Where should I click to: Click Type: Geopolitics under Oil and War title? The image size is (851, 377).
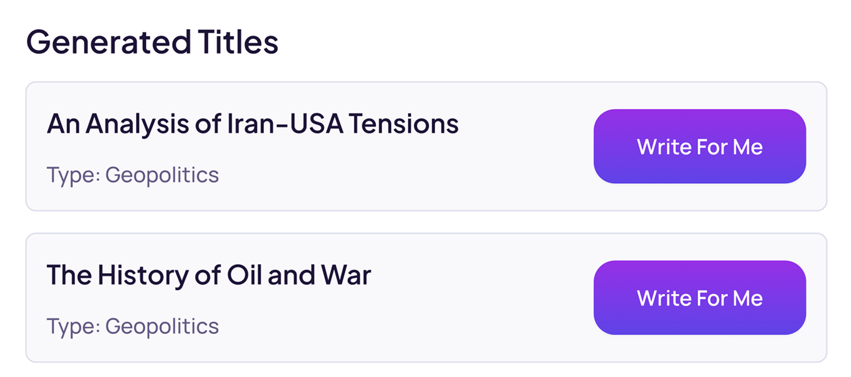133,327
